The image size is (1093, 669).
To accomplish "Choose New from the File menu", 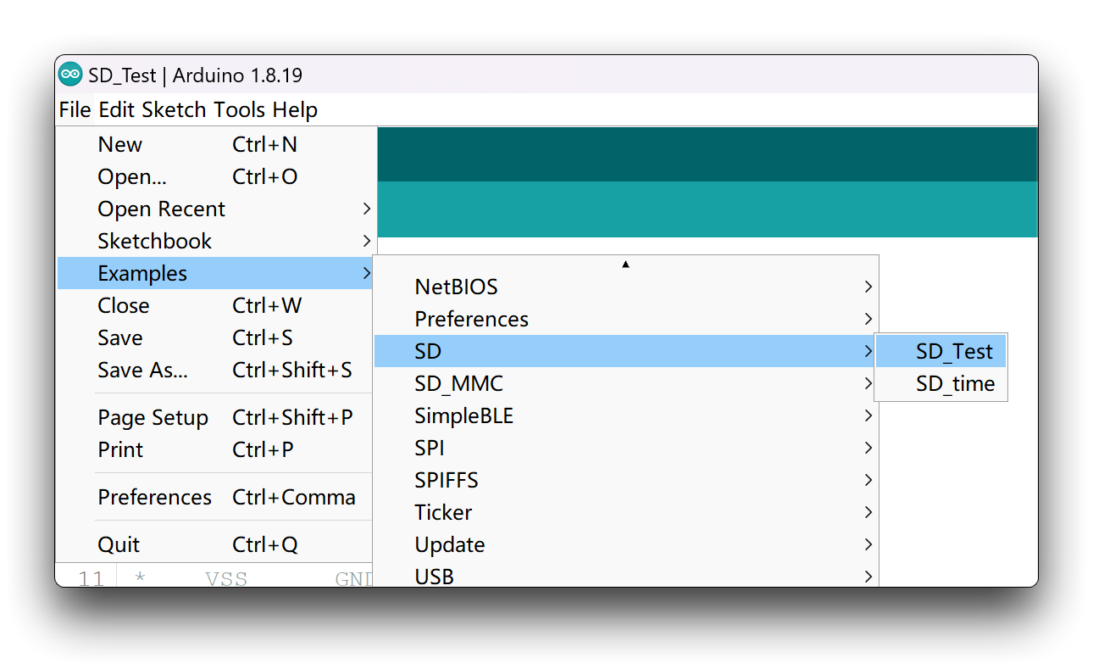I will [x=215, y=144].
